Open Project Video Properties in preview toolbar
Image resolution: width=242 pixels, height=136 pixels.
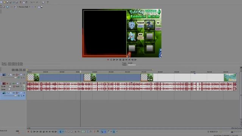(4, 7)
